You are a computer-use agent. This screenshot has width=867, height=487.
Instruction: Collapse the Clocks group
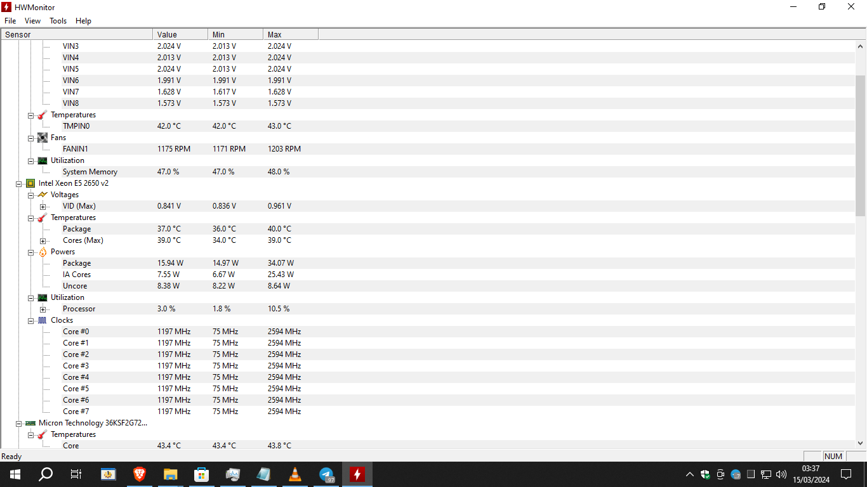(x=30, y=321)
